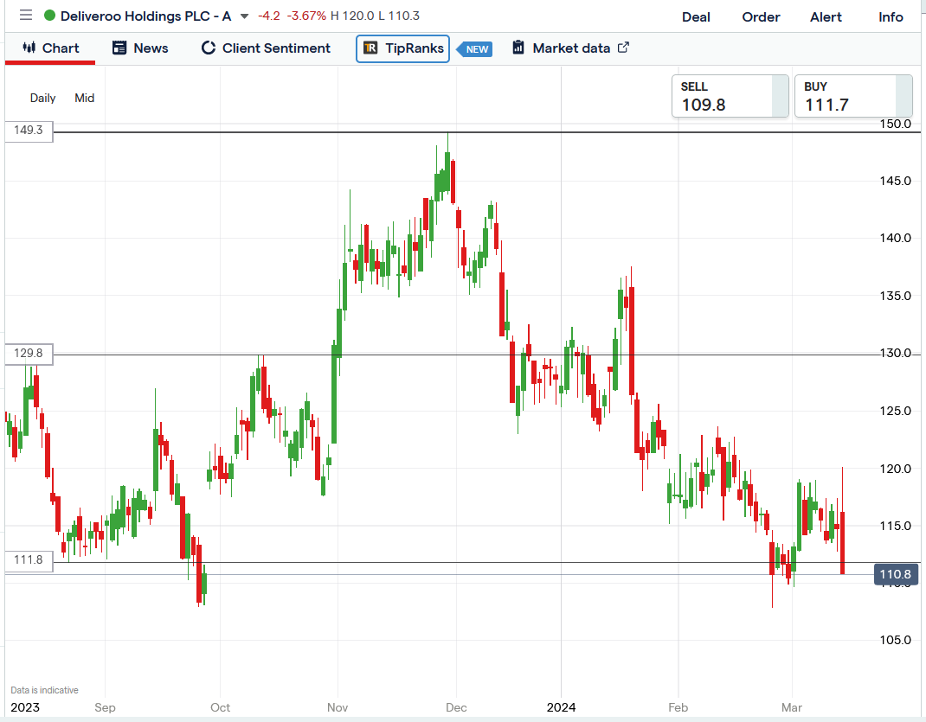The width and height of the screenshot is (926, 722).
Task: Click the Mar date axis label
Action: pos(792,707)
